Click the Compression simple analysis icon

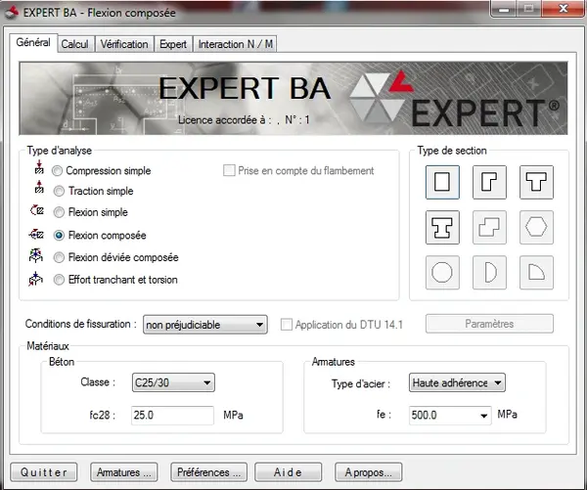(39, 167)
